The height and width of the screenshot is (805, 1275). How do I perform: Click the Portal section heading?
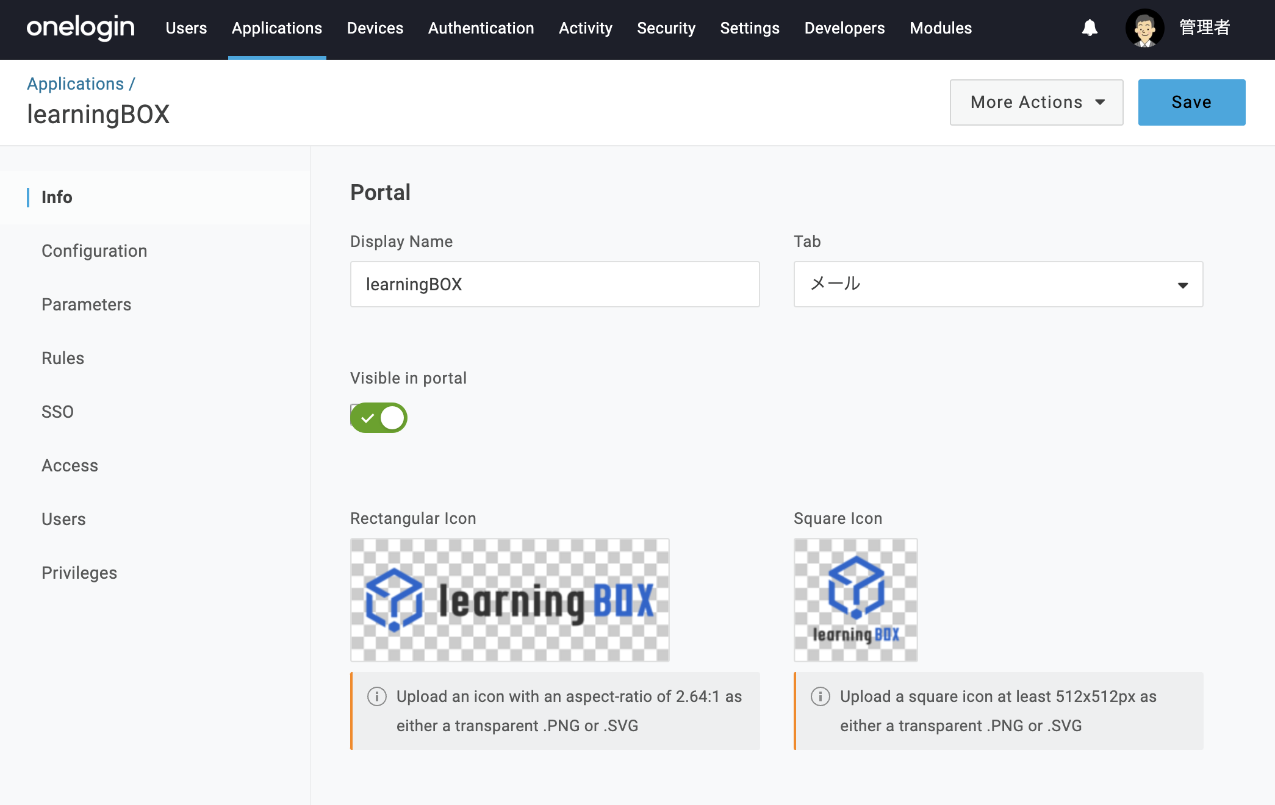(380, 192)
